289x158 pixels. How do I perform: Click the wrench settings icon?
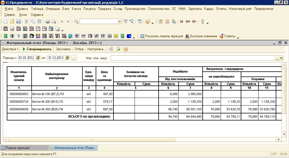203,21
